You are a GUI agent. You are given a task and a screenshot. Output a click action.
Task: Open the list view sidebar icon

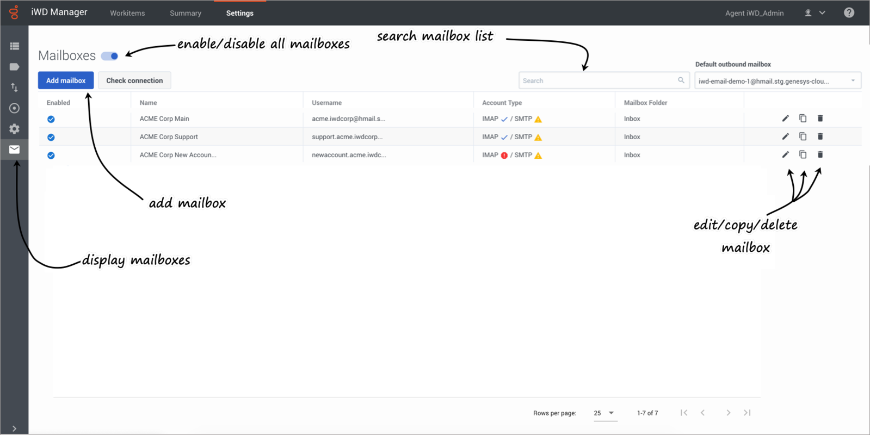[15, 46]
